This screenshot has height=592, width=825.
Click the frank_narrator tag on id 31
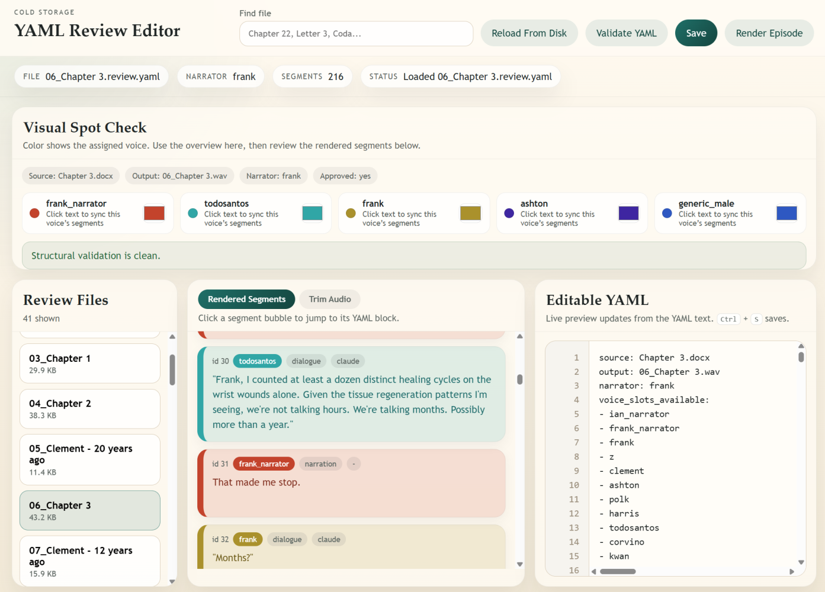tap(264, 464)
